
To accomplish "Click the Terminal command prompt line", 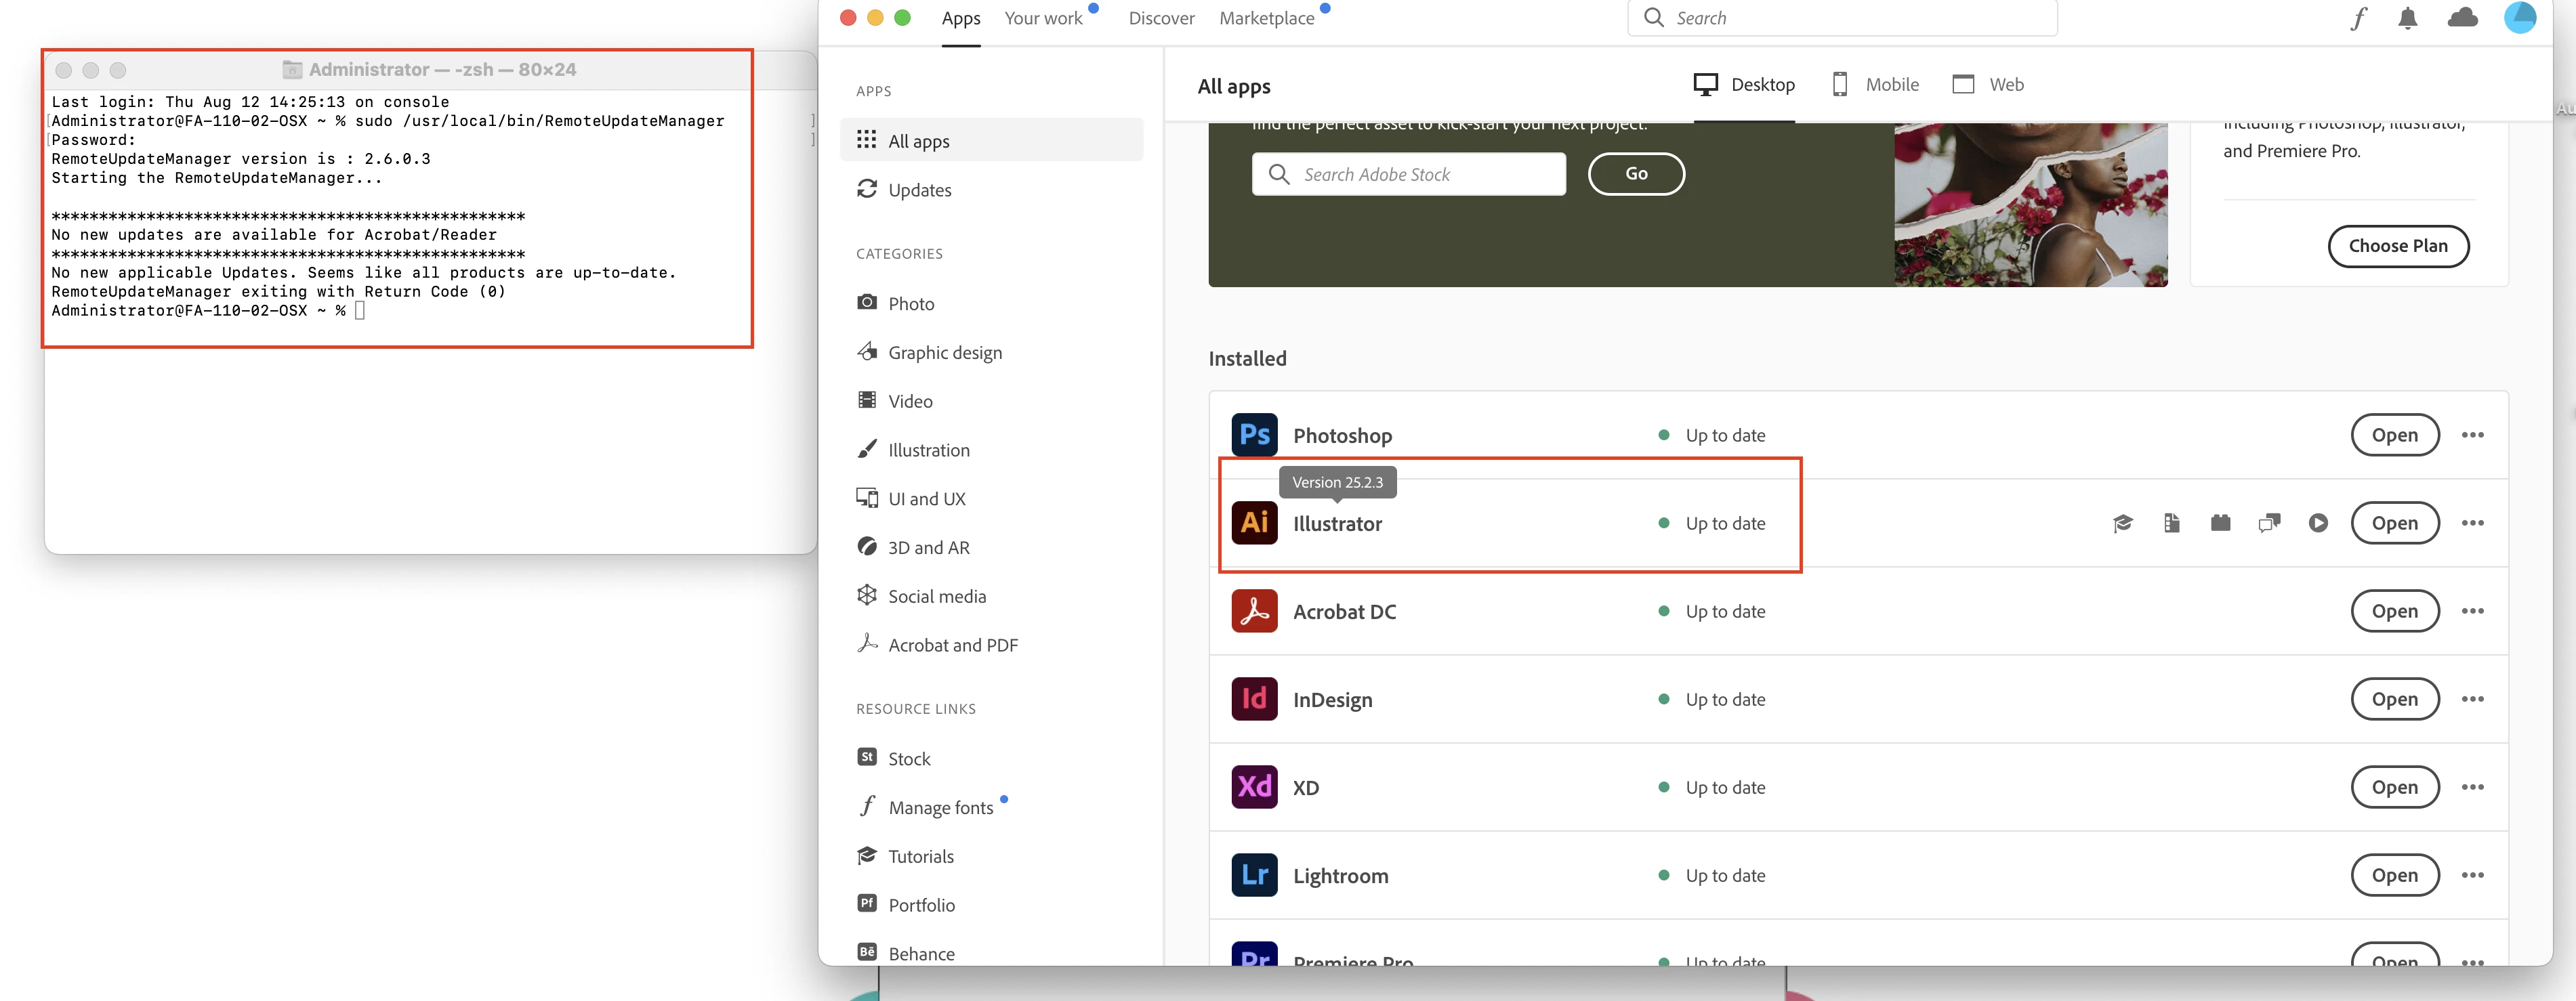I will (x=208, y=311).
